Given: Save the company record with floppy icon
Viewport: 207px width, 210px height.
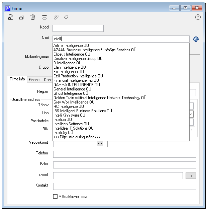Looking at the screenshot, I should point(21,17).
